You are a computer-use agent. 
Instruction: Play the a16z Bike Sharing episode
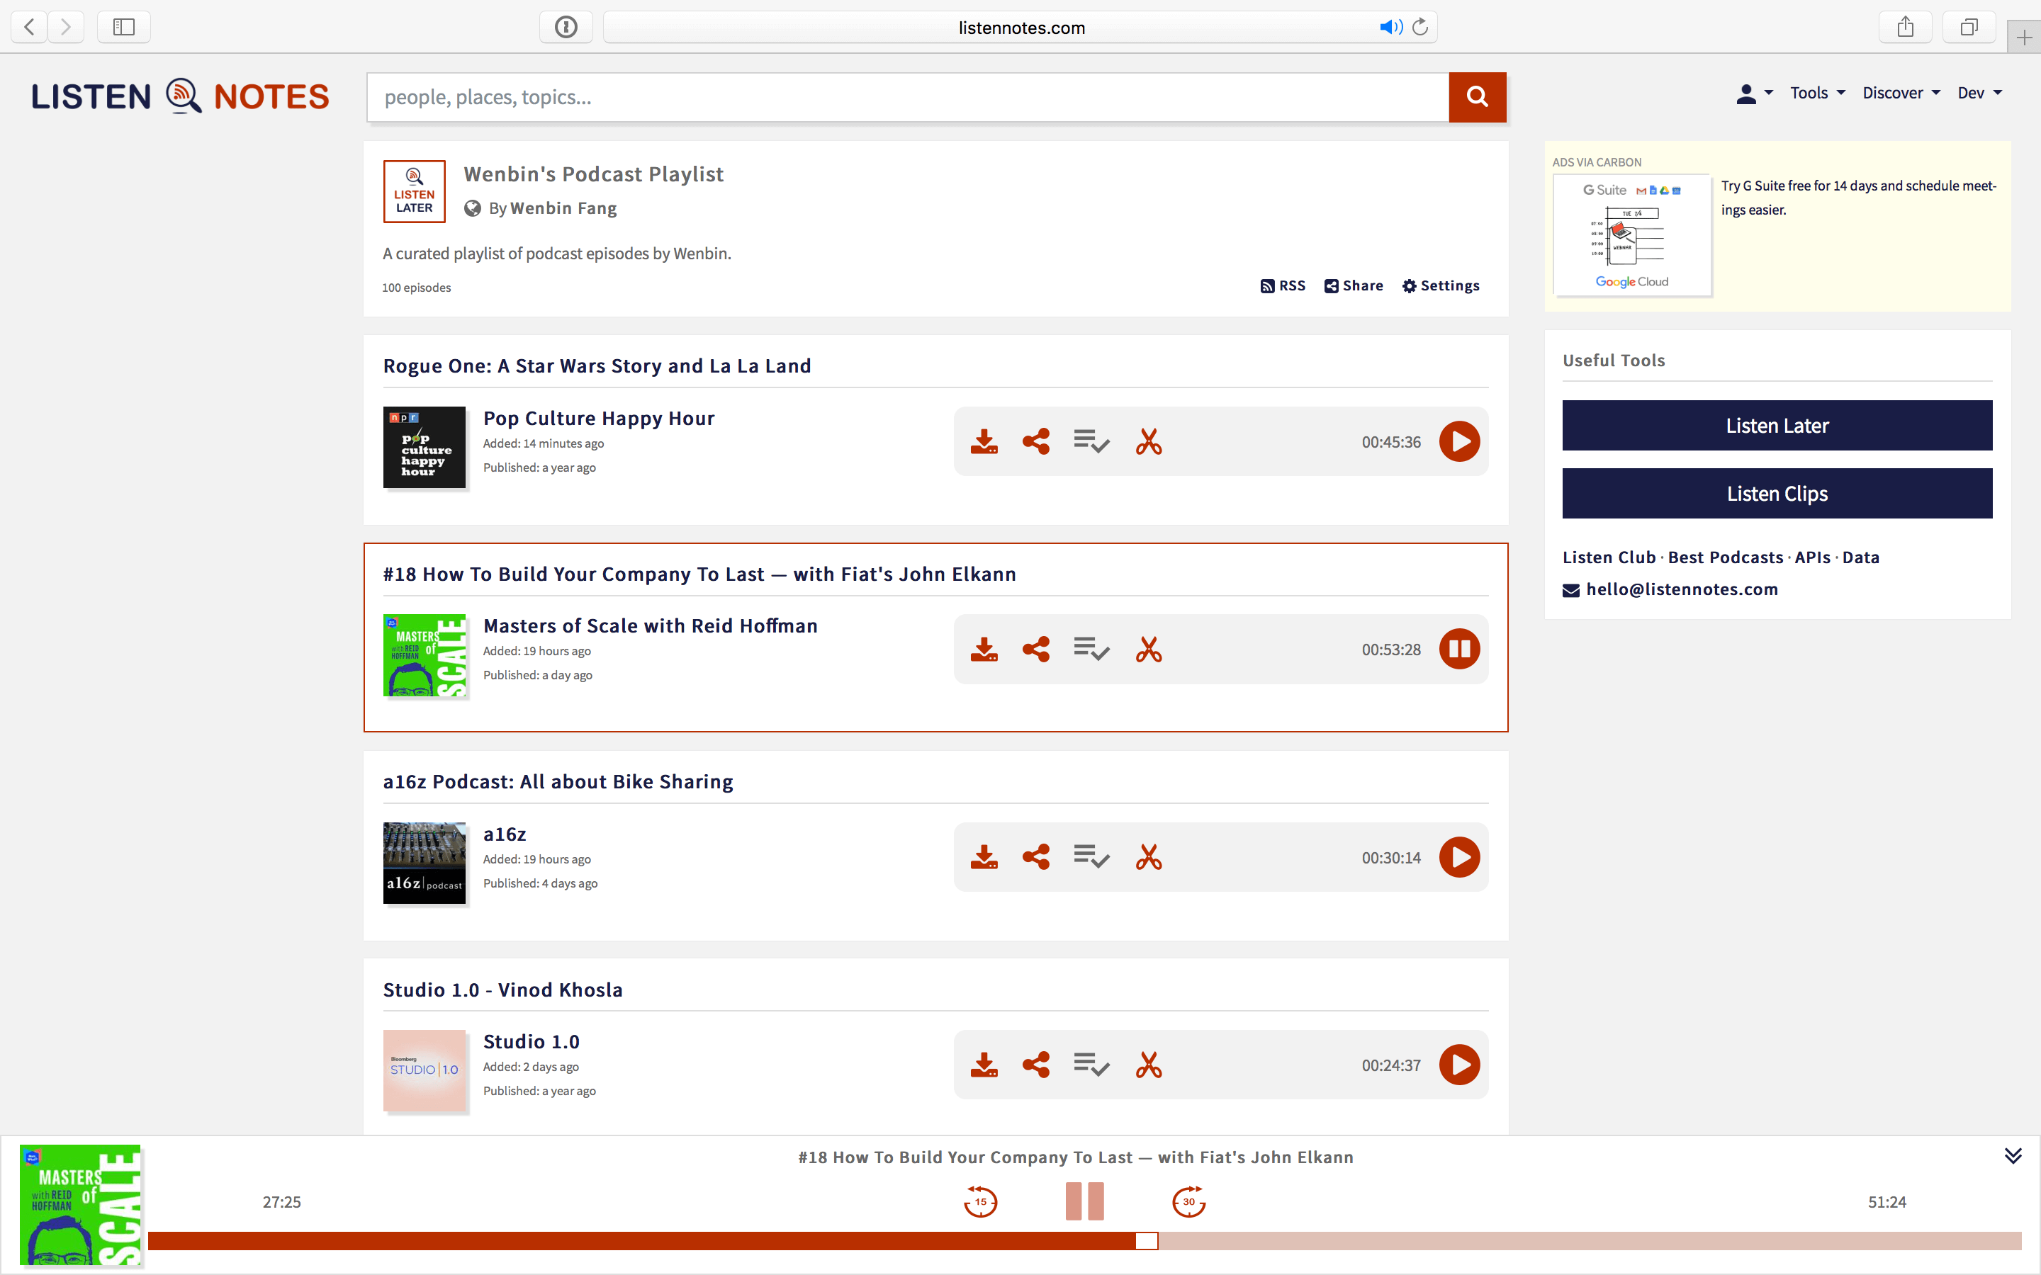click(x=1459, y=858)
